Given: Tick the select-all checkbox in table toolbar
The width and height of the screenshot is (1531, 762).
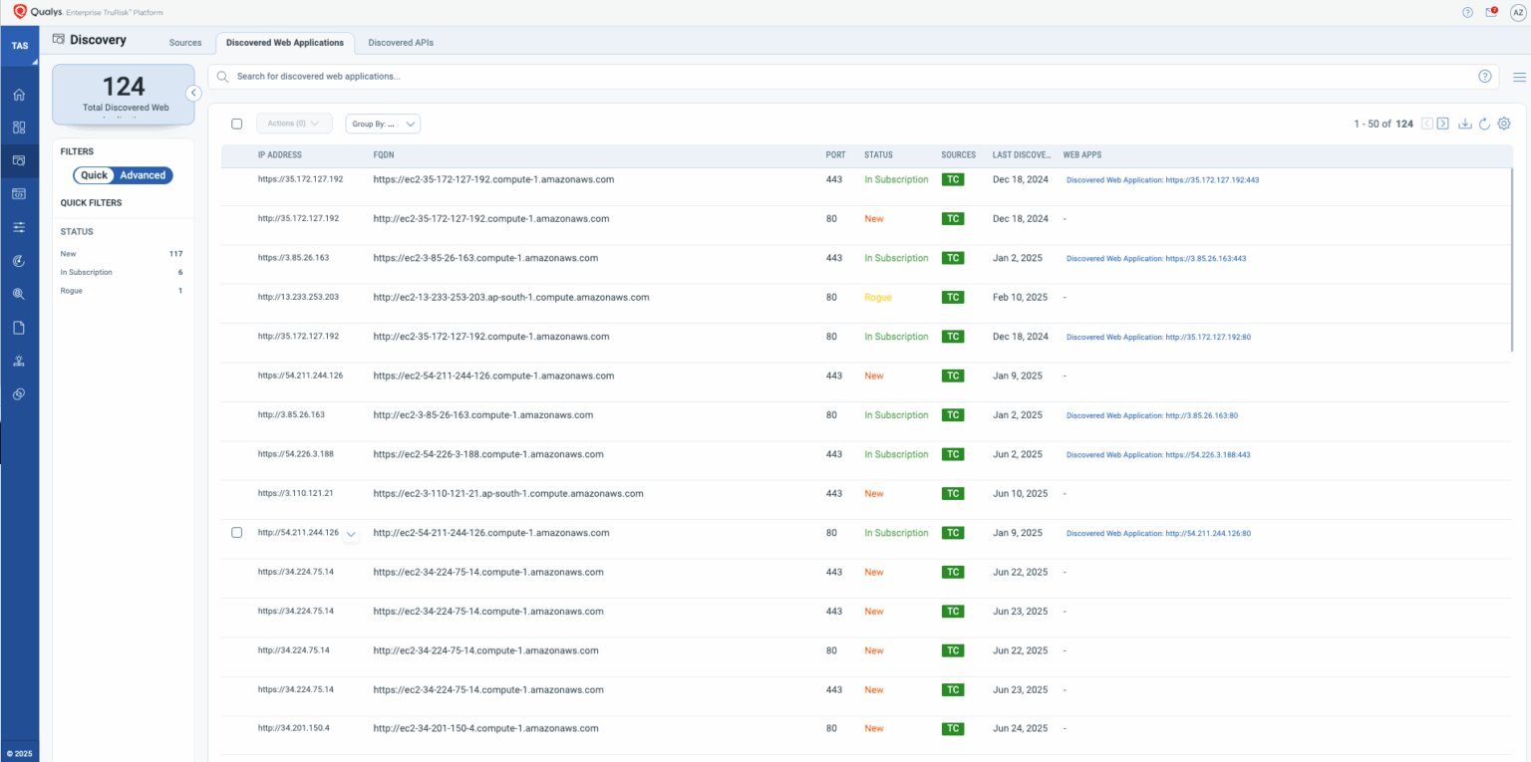Looking at the screenshot, I should [x=236, y=124].
